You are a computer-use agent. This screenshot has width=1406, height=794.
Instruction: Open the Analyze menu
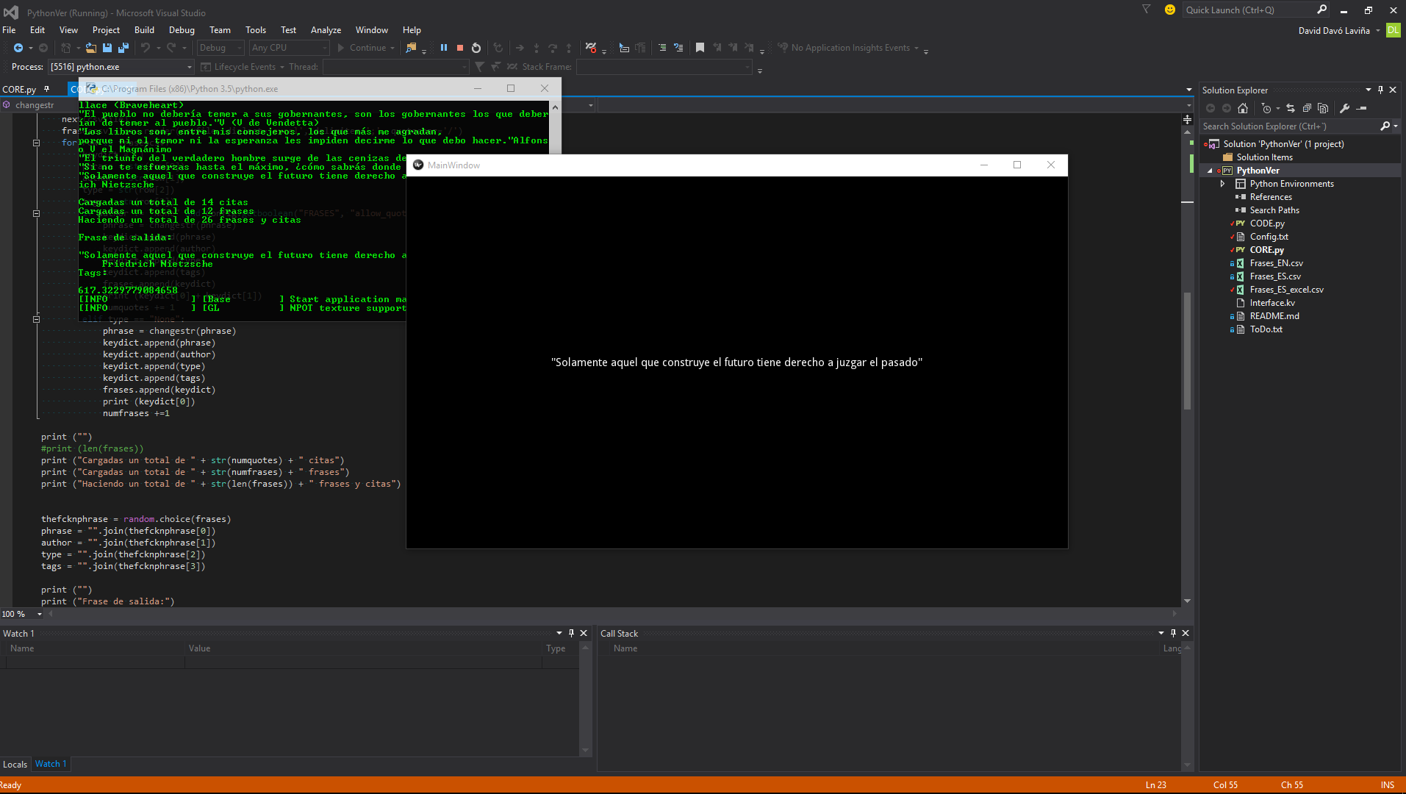click(326, 30)
